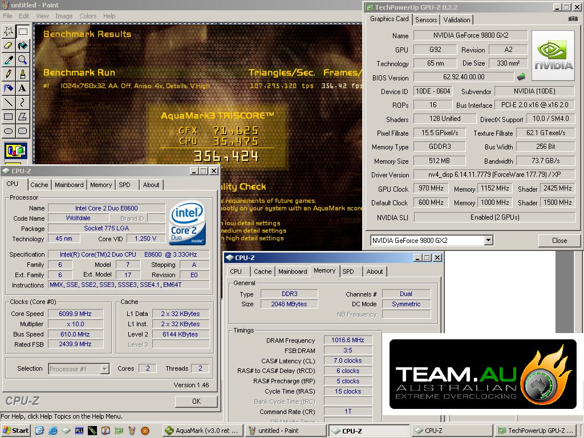The height and width of the screenshot is (438, 584).
Task: Open the Image menu in Paint
Action: pos(64,16)
